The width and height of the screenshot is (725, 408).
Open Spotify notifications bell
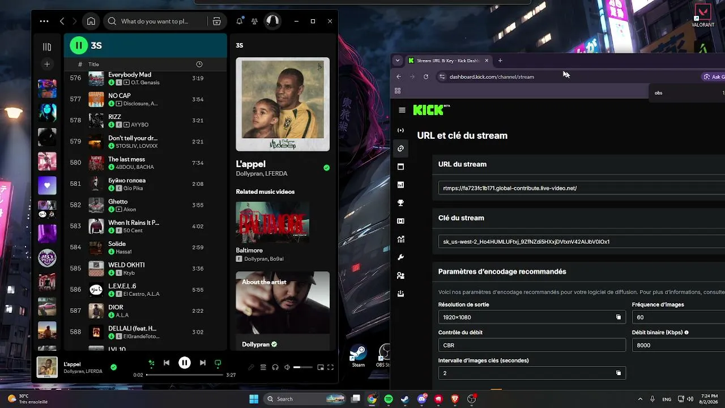pos(240,22)
